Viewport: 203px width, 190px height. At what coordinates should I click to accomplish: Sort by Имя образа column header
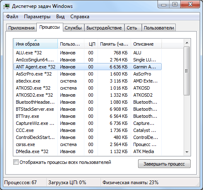pyautogui.click(x=36, y=44)
